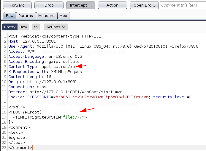This screenshot has height=151, width=206.
Task: Open the Action button menu
Action: tap(112, 5)
